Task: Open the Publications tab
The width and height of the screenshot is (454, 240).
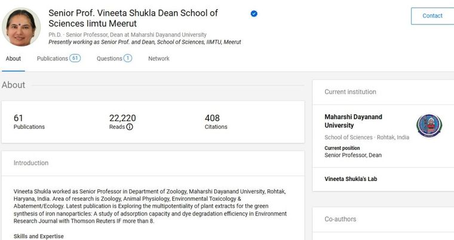Action: tap(53, 59)
